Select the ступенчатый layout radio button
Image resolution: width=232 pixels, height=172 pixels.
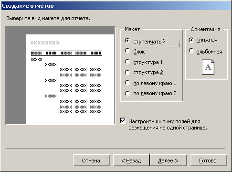(127, 41)
